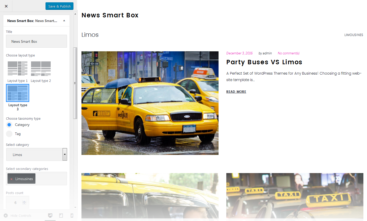Select Layout type 2 thumbnail
The width and height of the screenshot is (367, 221).
(41, 68)
